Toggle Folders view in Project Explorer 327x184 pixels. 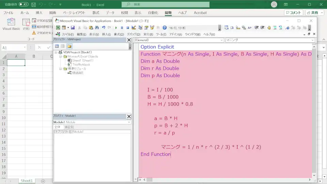[69, 46]
